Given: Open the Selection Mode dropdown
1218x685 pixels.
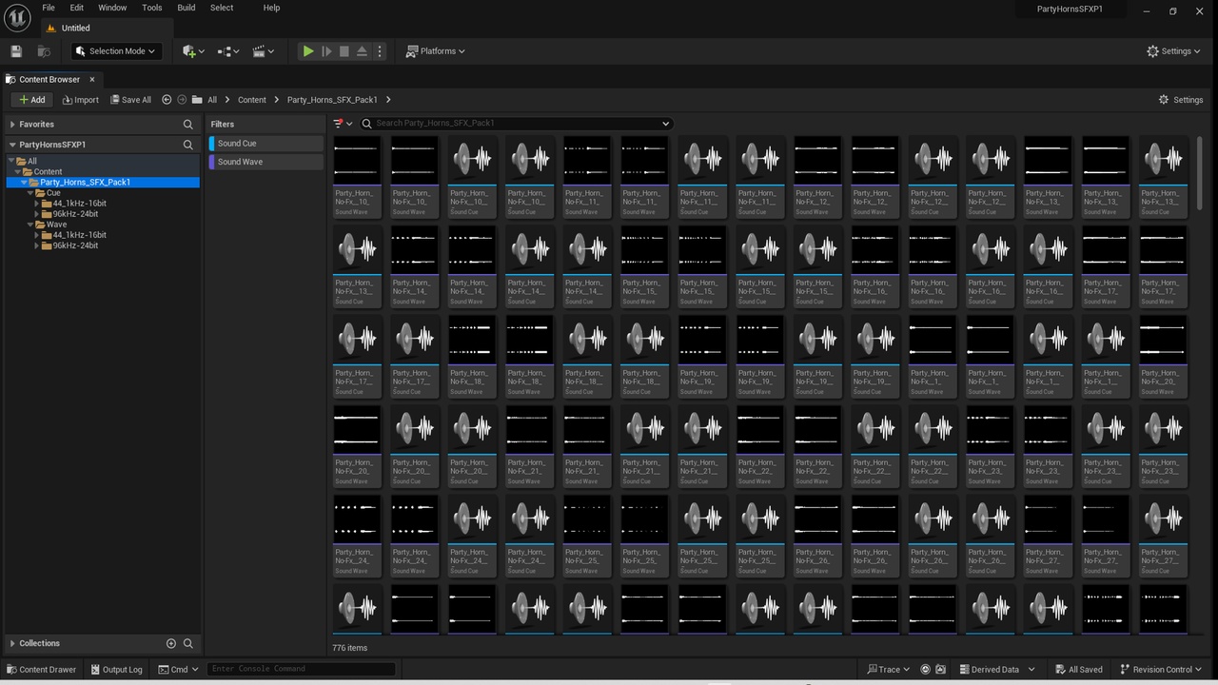Looking at the screenshot, I should coord(116,51).
